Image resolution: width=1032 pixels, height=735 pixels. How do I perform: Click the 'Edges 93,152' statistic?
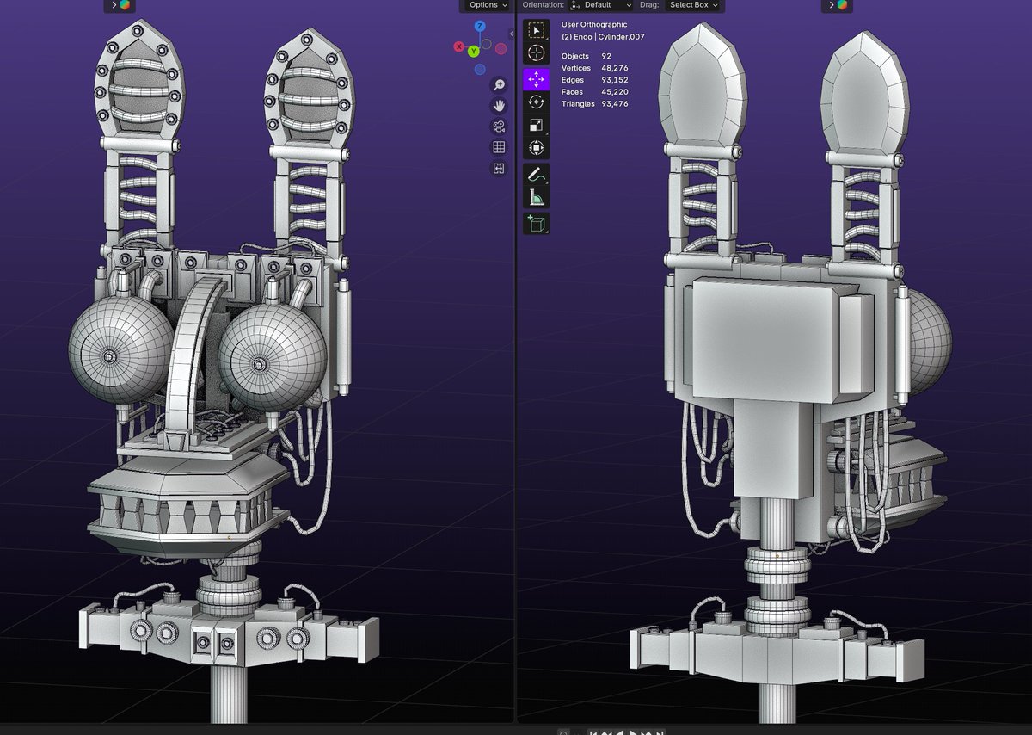pos(594,80)
